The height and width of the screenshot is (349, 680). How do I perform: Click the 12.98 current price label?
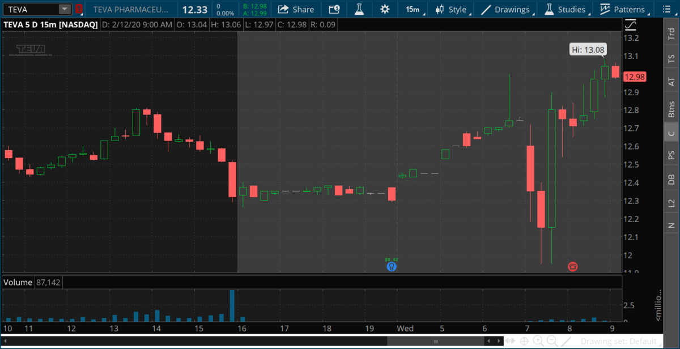point(634,77)
